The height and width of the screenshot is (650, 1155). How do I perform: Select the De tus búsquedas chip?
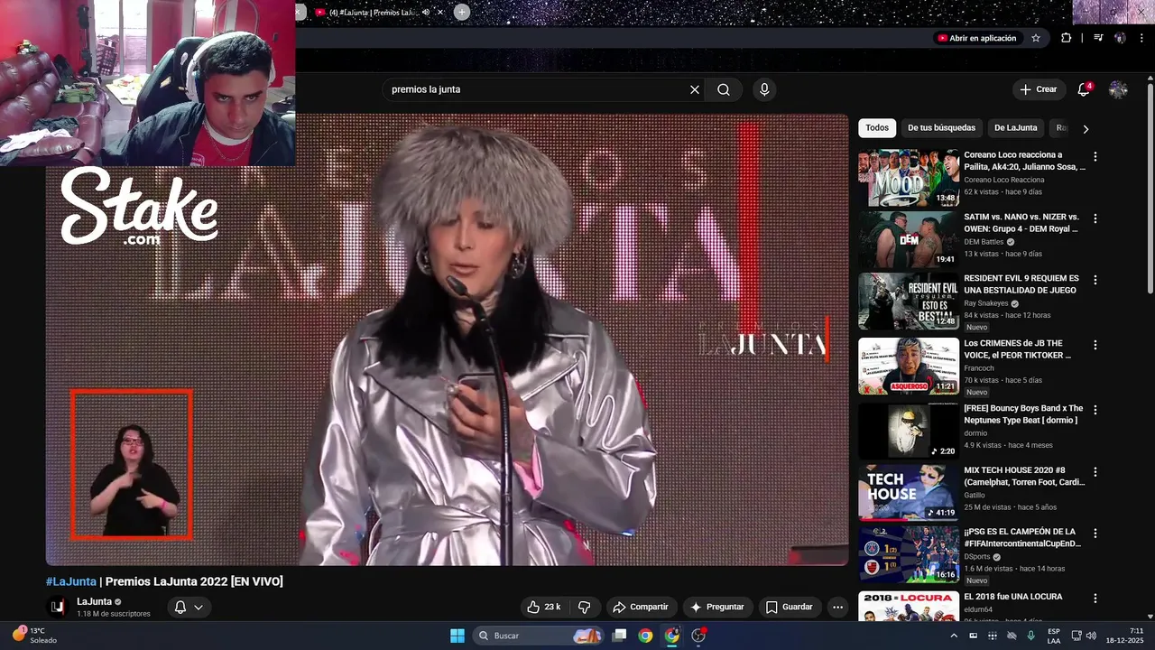(x=941, y=128)
